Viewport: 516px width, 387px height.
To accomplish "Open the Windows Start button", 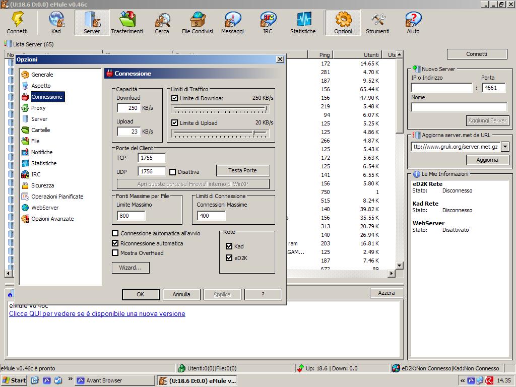I will point(14,380).
